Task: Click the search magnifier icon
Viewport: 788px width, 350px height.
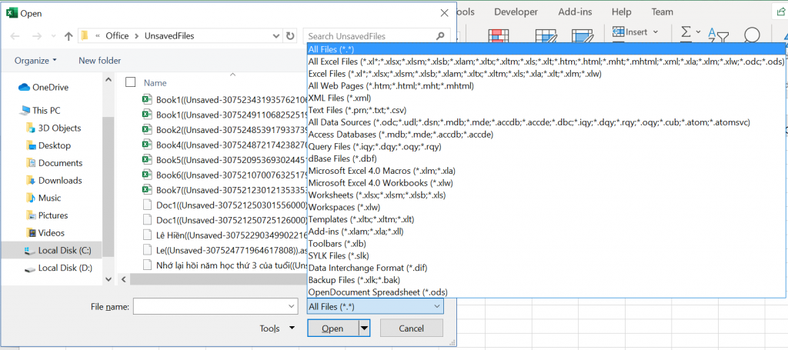Action: [440, 36]
